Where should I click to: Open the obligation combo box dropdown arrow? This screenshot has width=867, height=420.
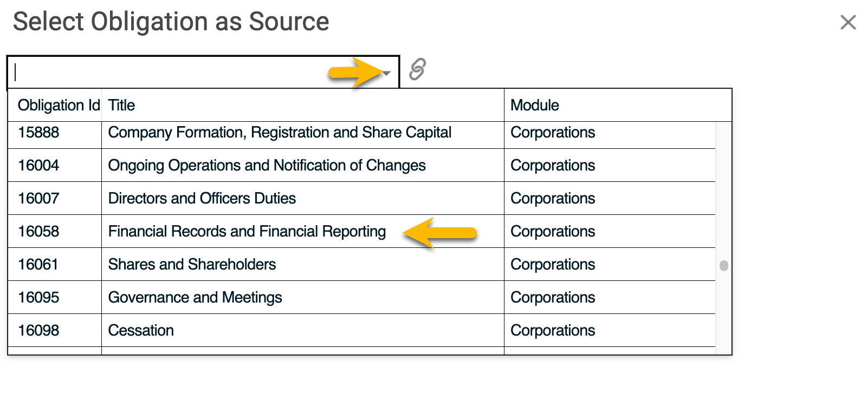[387, 73]
